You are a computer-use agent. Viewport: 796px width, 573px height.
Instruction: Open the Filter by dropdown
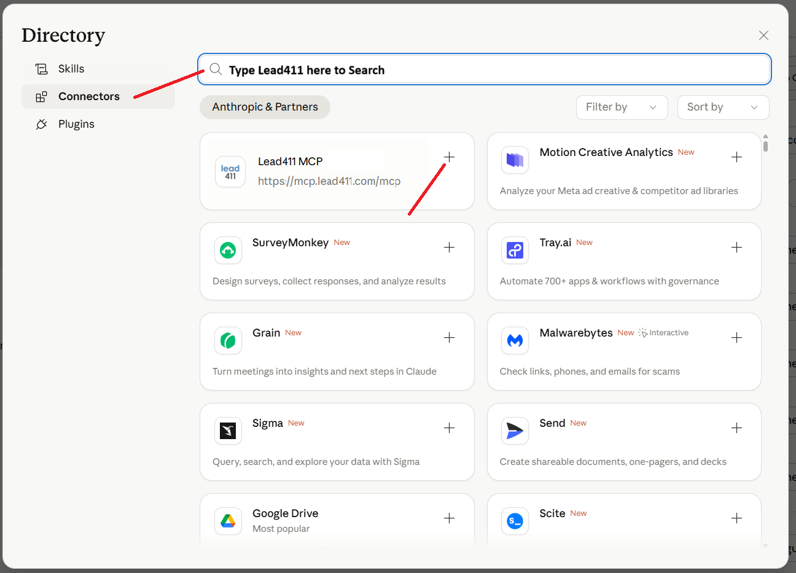point(622,107)
